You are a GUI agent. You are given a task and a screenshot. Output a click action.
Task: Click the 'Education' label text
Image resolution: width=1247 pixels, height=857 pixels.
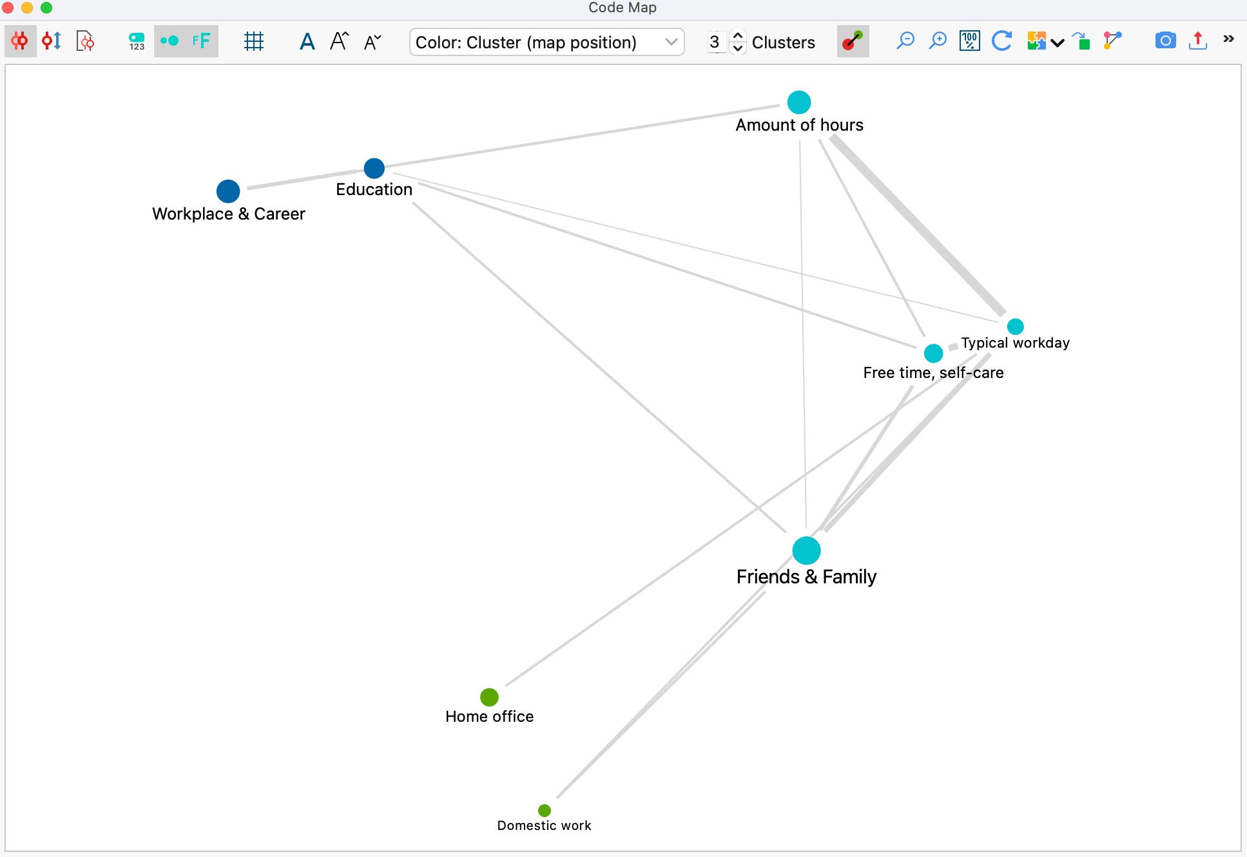point(374,190)
